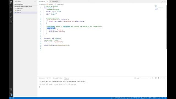Viewport: 176px width, 99px height.
Task: Open editor more actions ellipsis
Action: 165,2
